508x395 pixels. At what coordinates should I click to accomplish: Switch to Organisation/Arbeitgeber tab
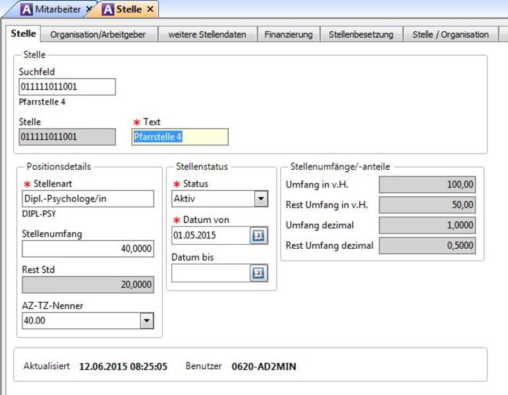point(98,34)
